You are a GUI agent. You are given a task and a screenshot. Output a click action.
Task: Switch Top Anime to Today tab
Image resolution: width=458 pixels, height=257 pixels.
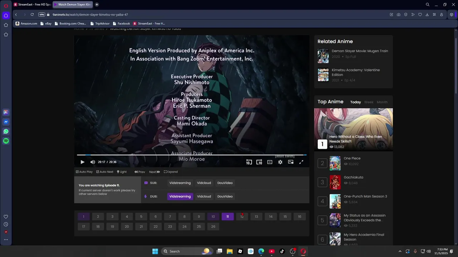click(356, 102)
